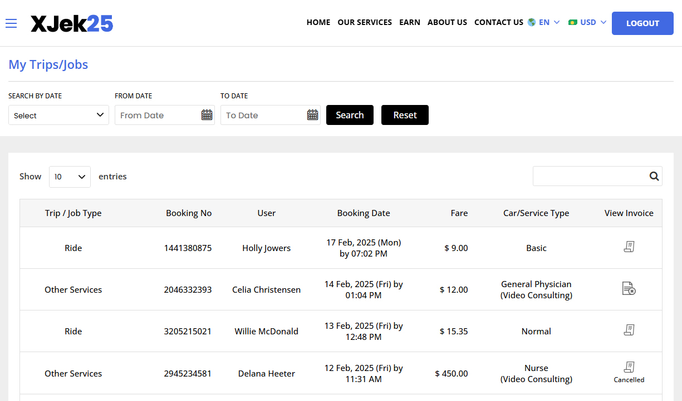The width and height of the screenshot is (682, 401).
Task: View invoice for Willie McDonald ride
Action: coord(629,330)
